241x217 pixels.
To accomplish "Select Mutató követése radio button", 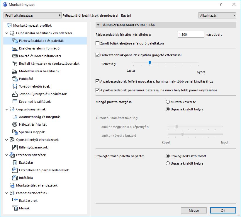I will [x=168, y=102].
